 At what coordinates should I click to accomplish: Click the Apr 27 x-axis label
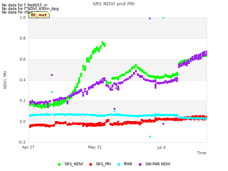coord(28,147)
